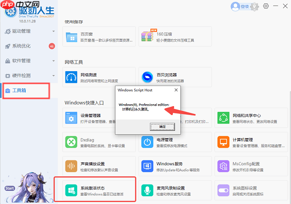Launch the 160压缩 archive icon

[x=148, y=35]
